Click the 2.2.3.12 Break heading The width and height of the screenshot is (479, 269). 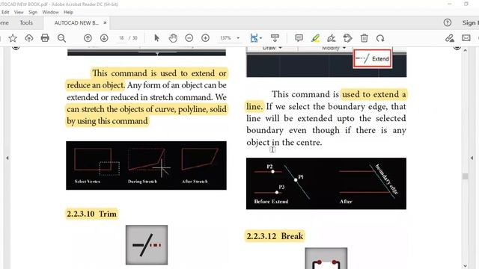click(275, 236)
